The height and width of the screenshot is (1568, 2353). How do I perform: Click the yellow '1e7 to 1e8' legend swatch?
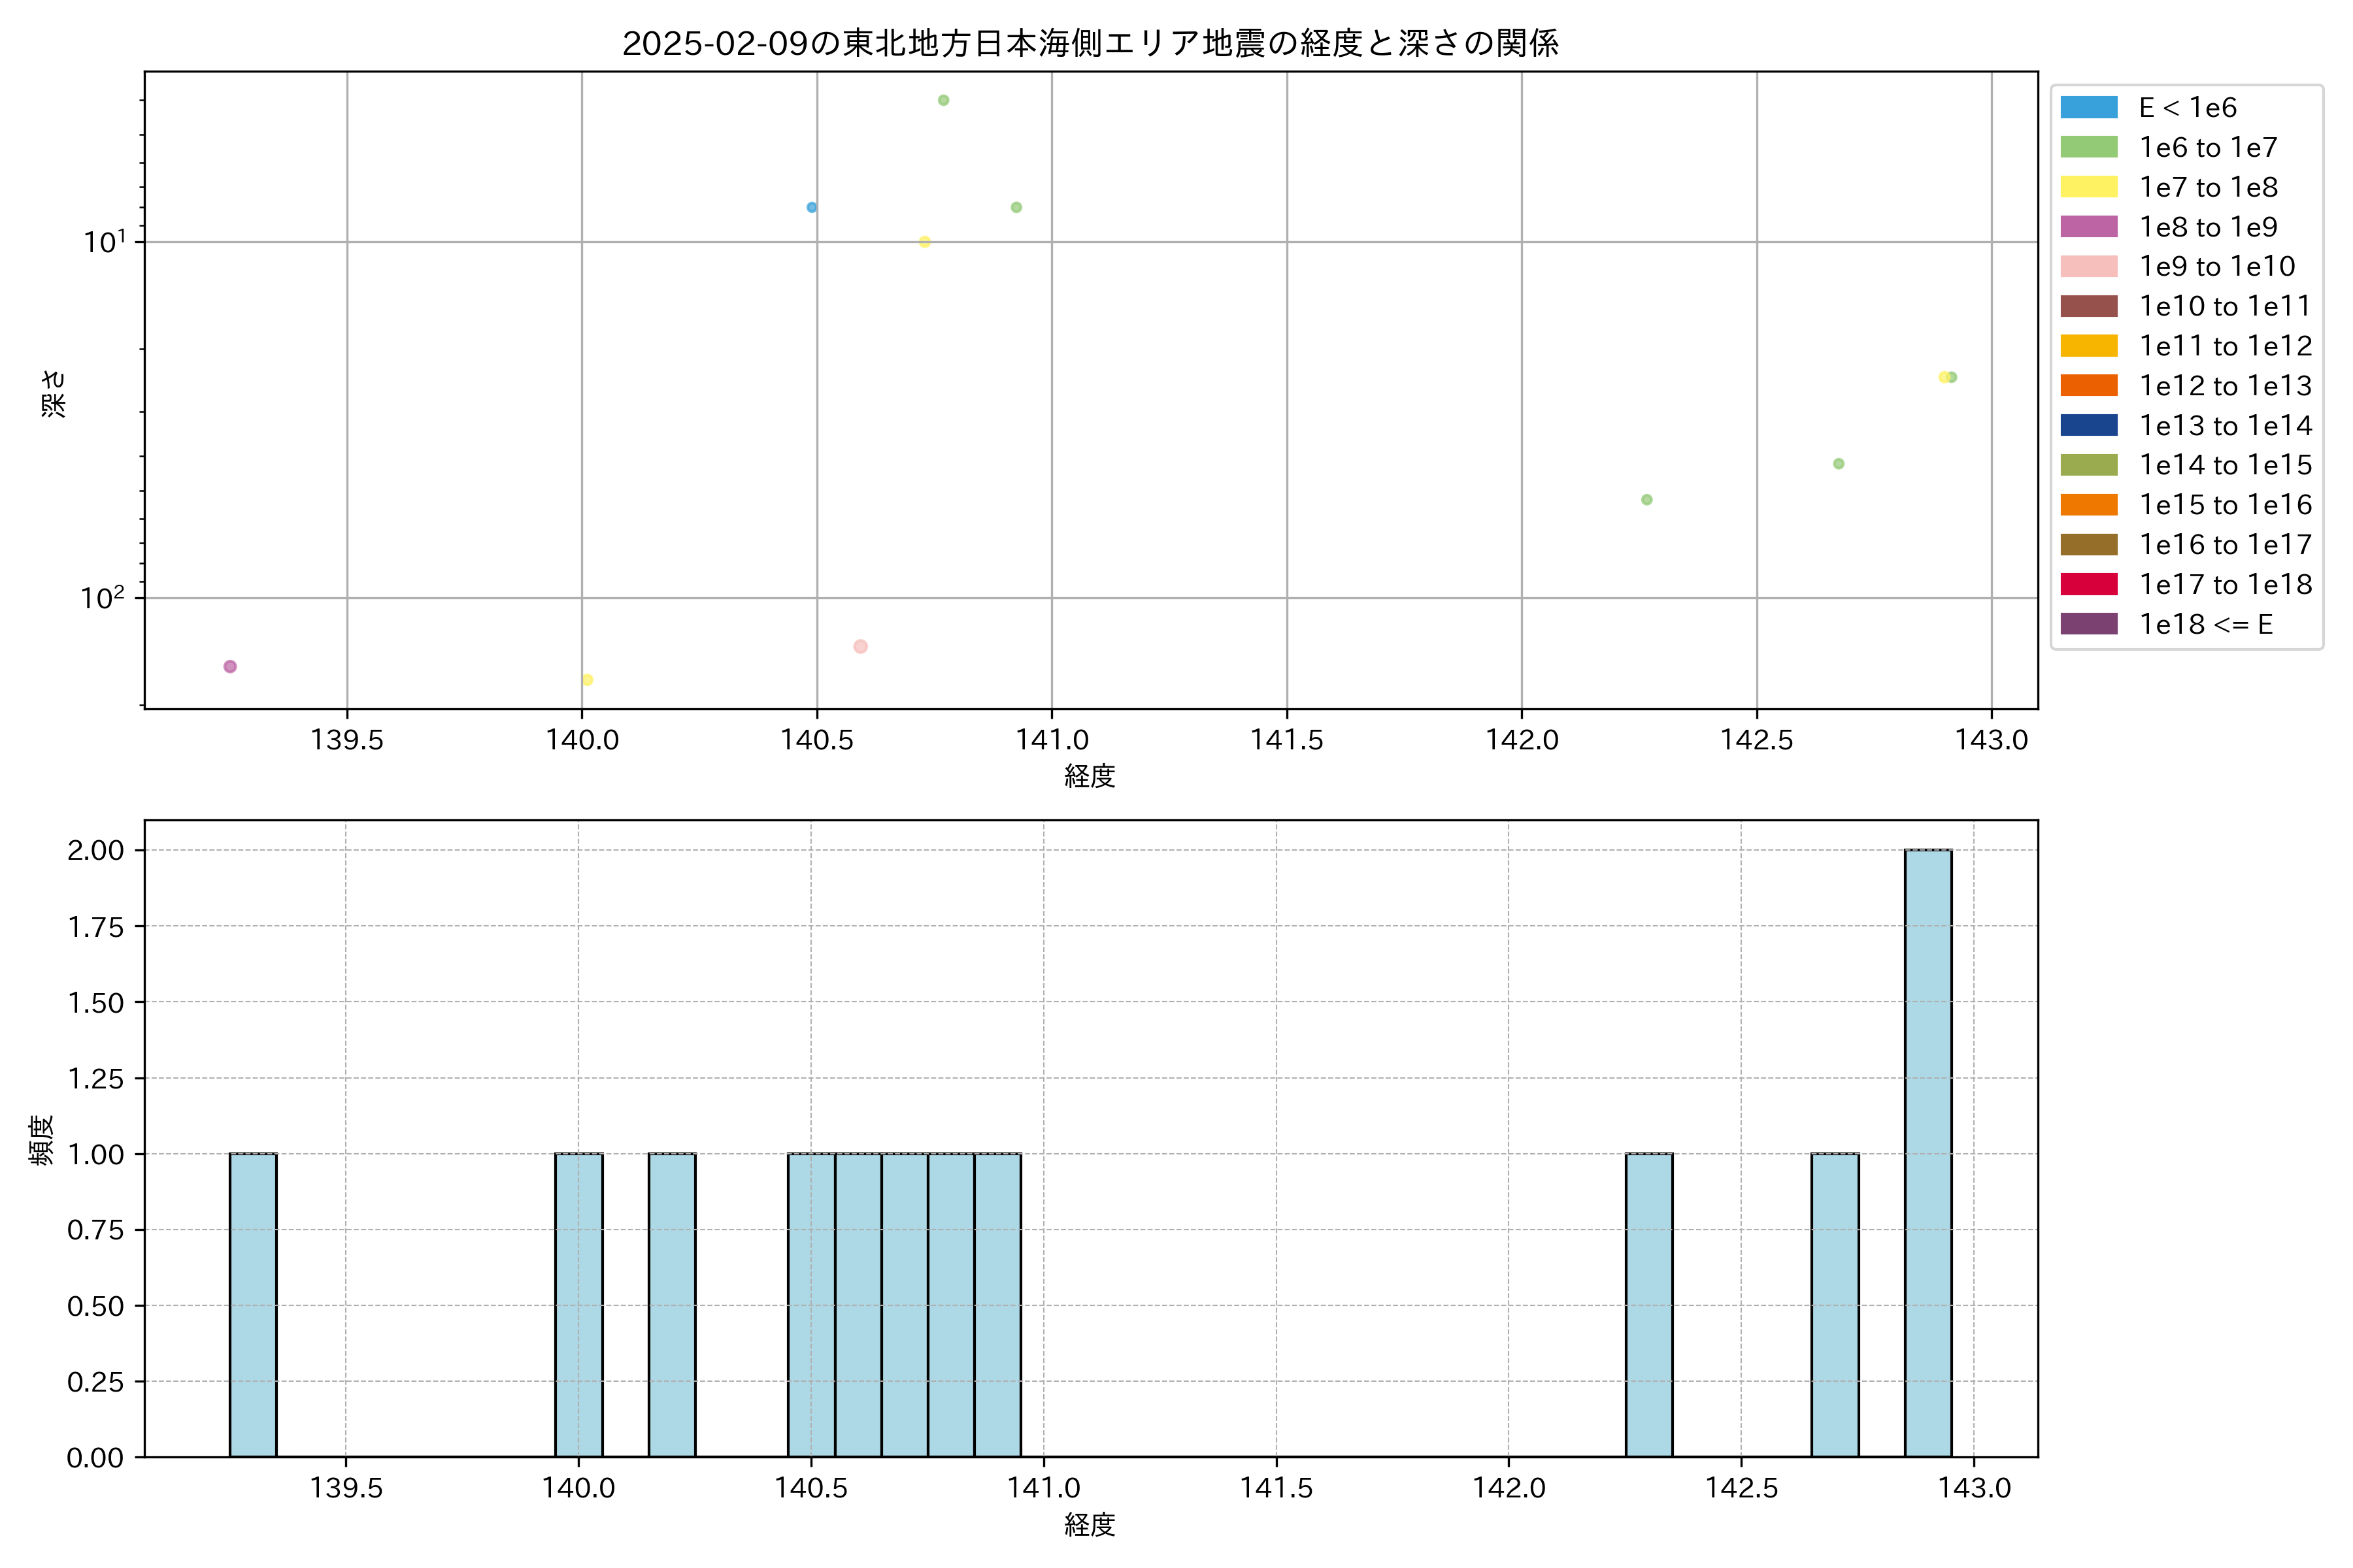(2088, 187)
